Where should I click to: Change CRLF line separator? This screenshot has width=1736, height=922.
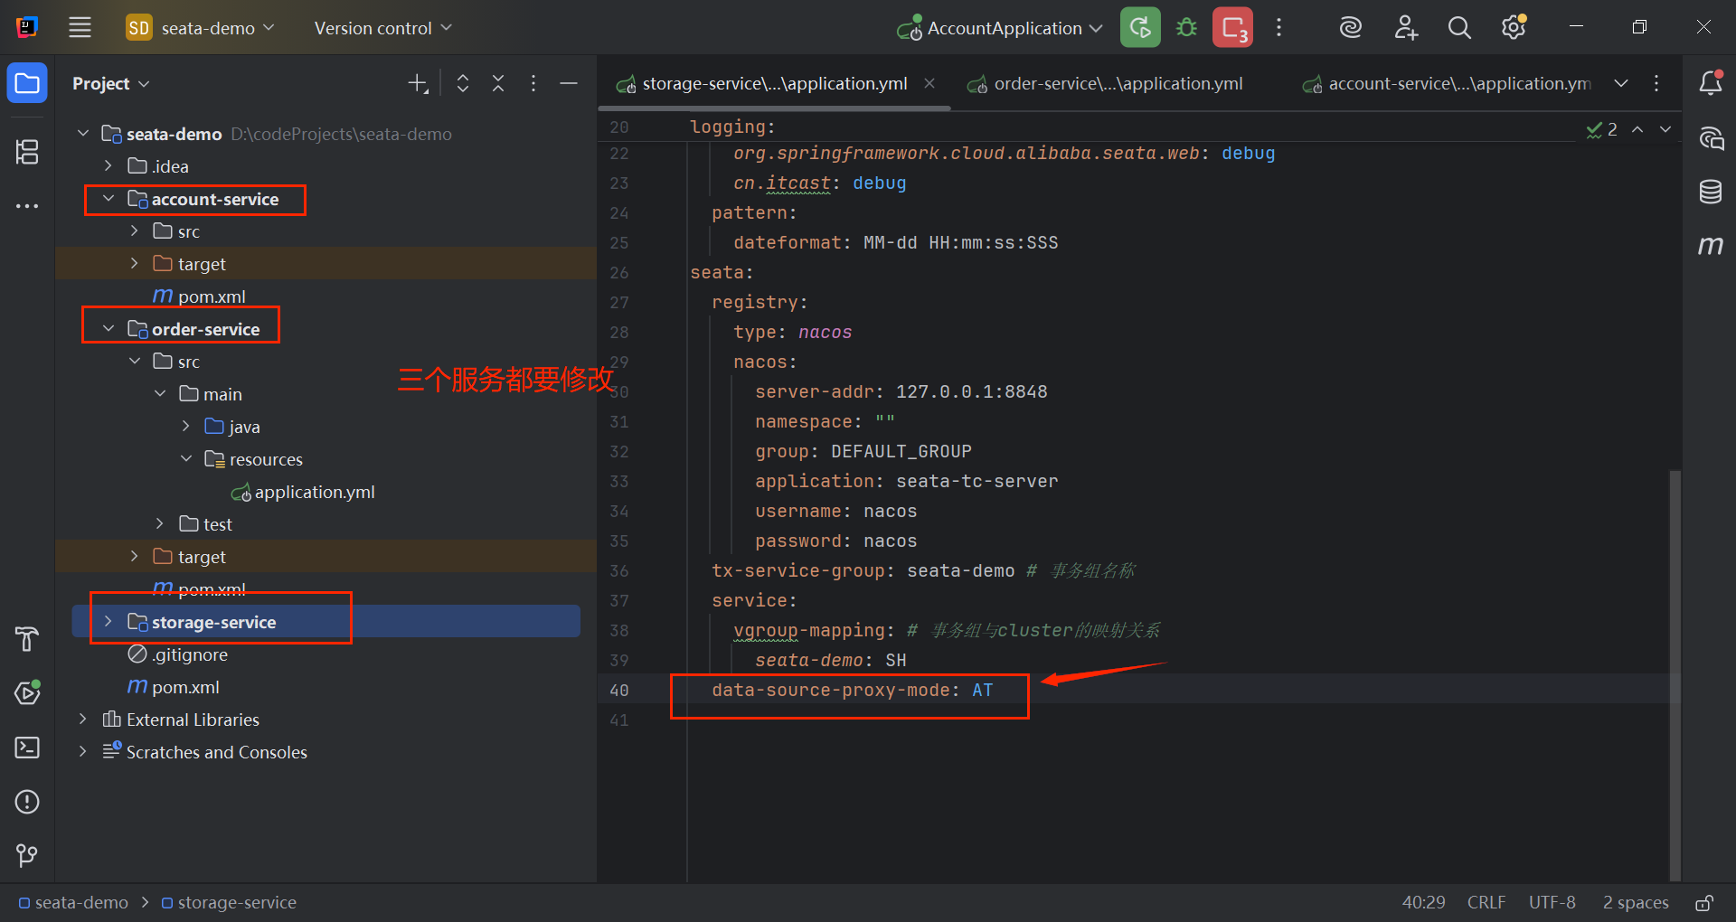pyautogui.click(x=1486, y=903)
